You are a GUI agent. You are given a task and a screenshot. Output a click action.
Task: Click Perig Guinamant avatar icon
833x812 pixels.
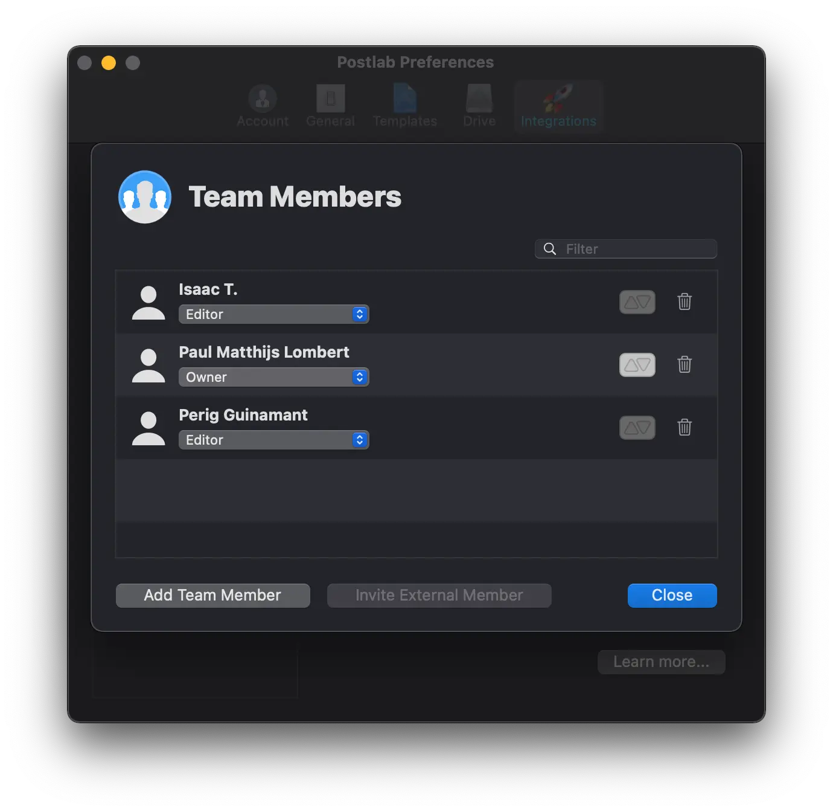coord(148,428)
